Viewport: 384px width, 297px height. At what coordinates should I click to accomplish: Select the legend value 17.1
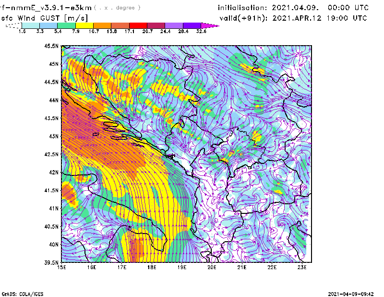pyautogui.click(x=130, y=31)
